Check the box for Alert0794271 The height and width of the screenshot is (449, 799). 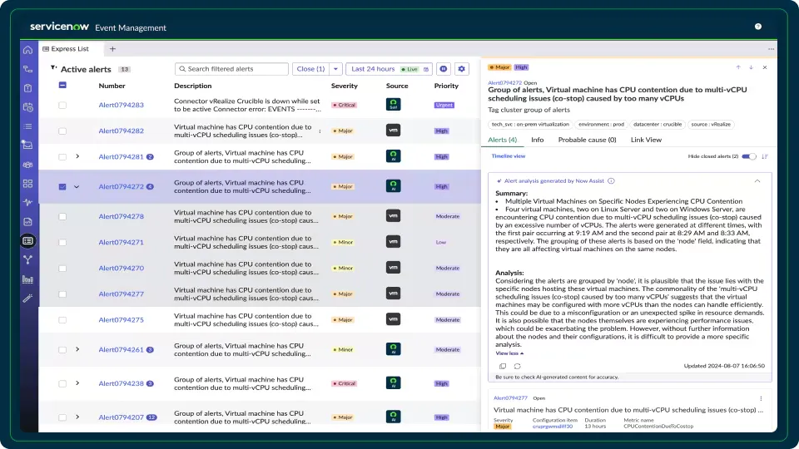pos(62,242)
